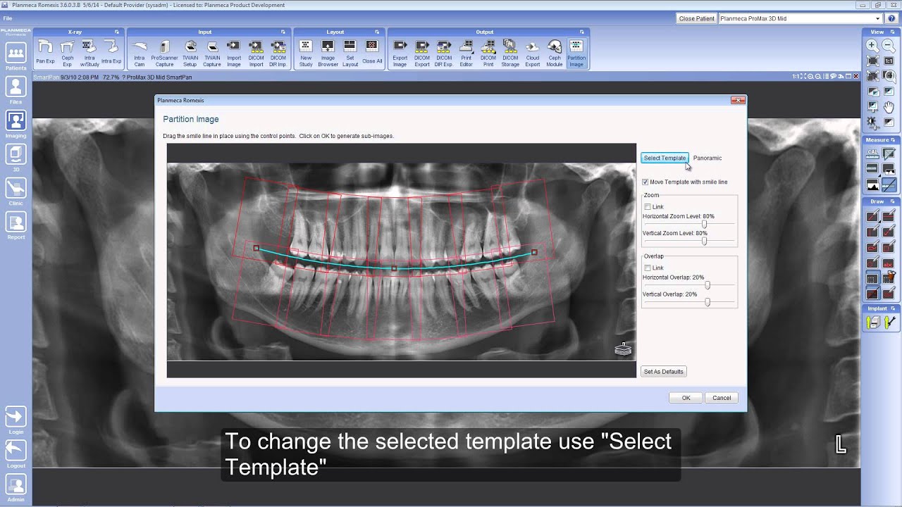Click the Ceph Exp icon

tap(68, 53)
